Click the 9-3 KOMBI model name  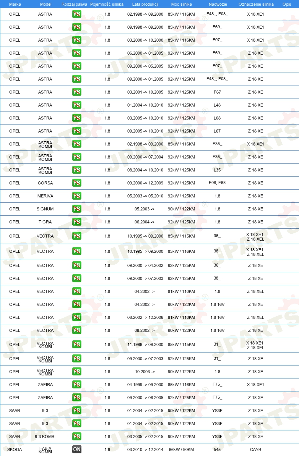[x=45, y=437]
